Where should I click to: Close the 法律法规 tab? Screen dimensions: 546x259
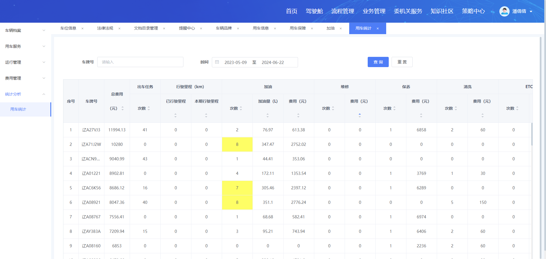click(119, 28)
